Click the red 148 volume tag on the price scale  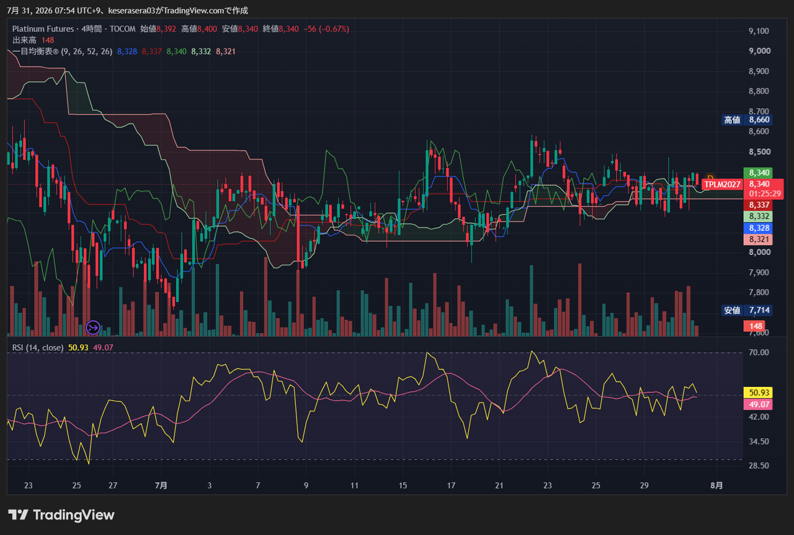756,326
